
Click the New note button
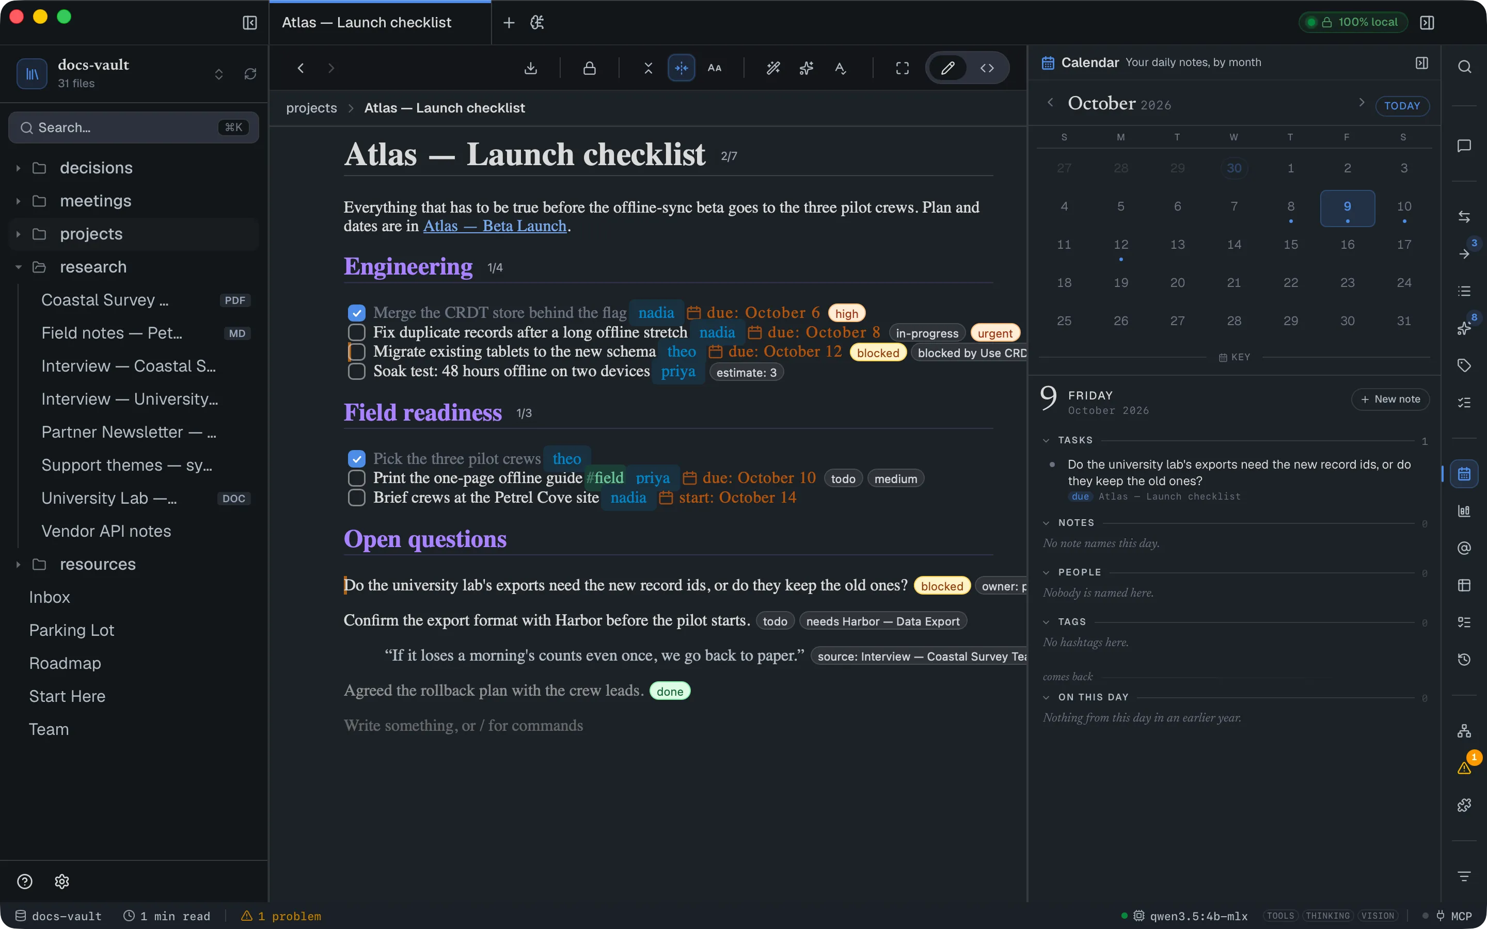(1390, 399)
